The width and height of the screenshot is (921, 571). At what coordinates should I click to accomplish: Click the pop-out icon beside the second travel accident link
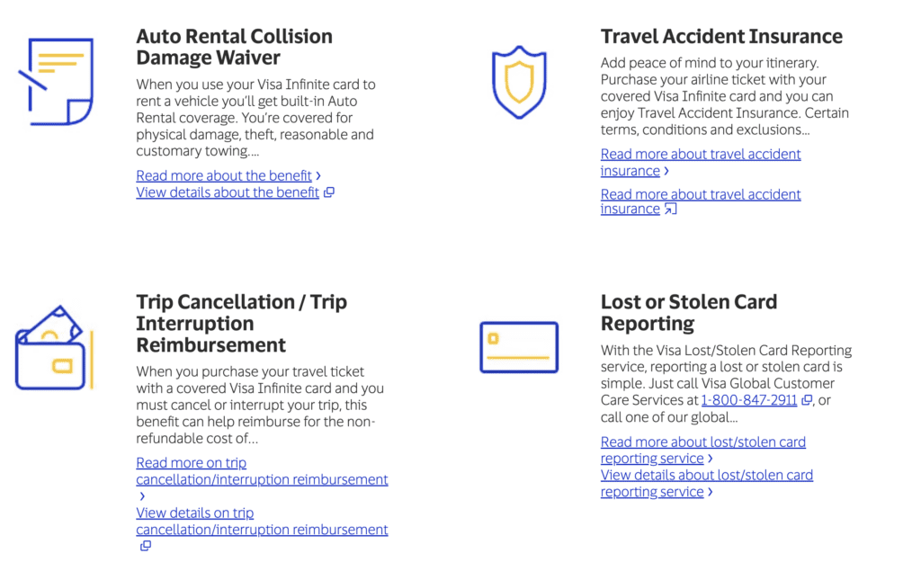click(x=670, y=208)
